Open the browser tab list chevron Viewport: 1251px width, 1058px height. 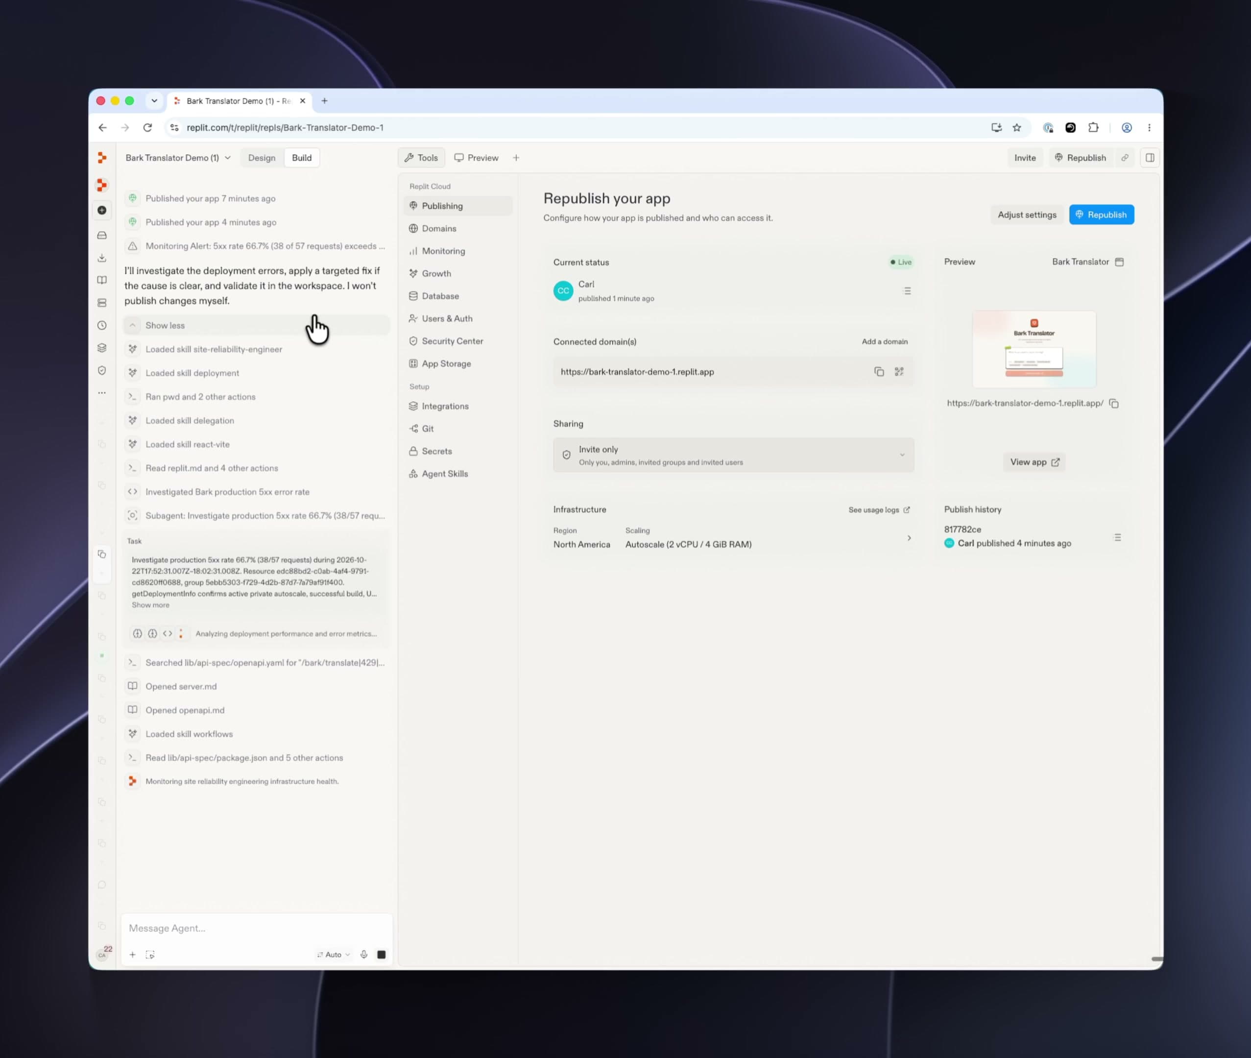tap(154, 101)
